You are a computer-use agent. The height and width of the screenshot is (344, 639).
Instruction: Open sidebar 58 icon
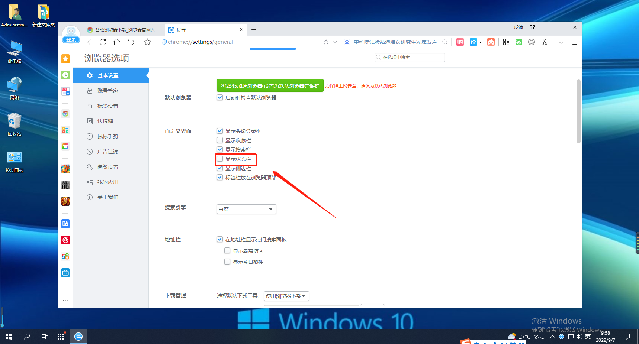click(x=65, y=256)
